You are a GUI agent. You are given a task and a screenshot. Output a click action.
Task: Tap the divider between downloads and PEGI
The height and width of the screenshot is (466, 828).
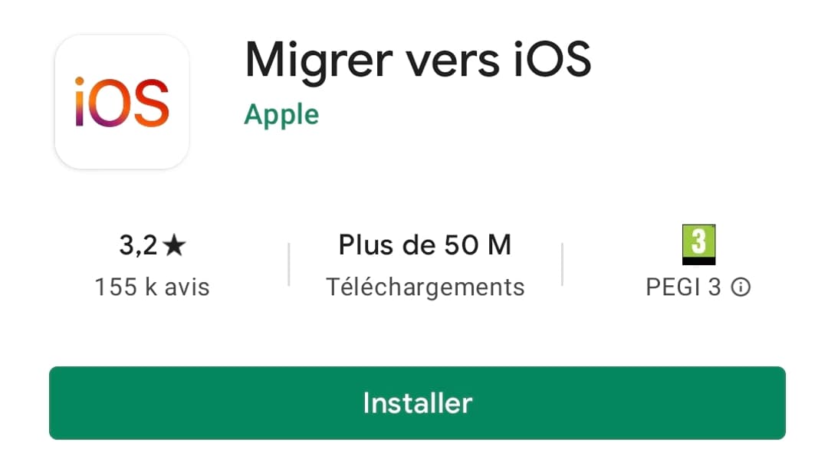(563, 264)
